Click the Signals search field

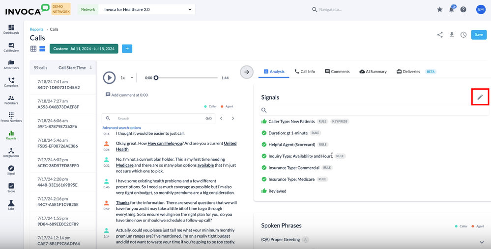374,110
